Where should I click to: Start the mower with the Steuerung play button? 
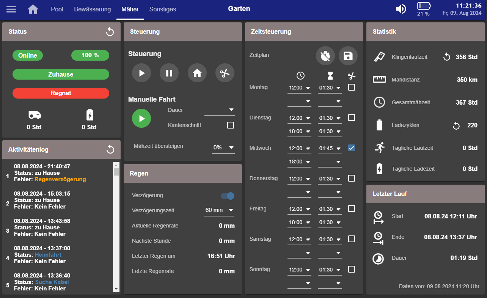(x=141, y=73)
